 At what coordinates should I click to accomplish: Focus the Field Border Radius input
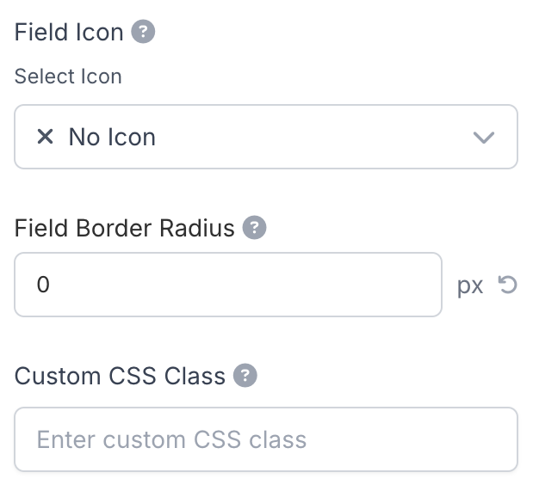click(228, 285)
